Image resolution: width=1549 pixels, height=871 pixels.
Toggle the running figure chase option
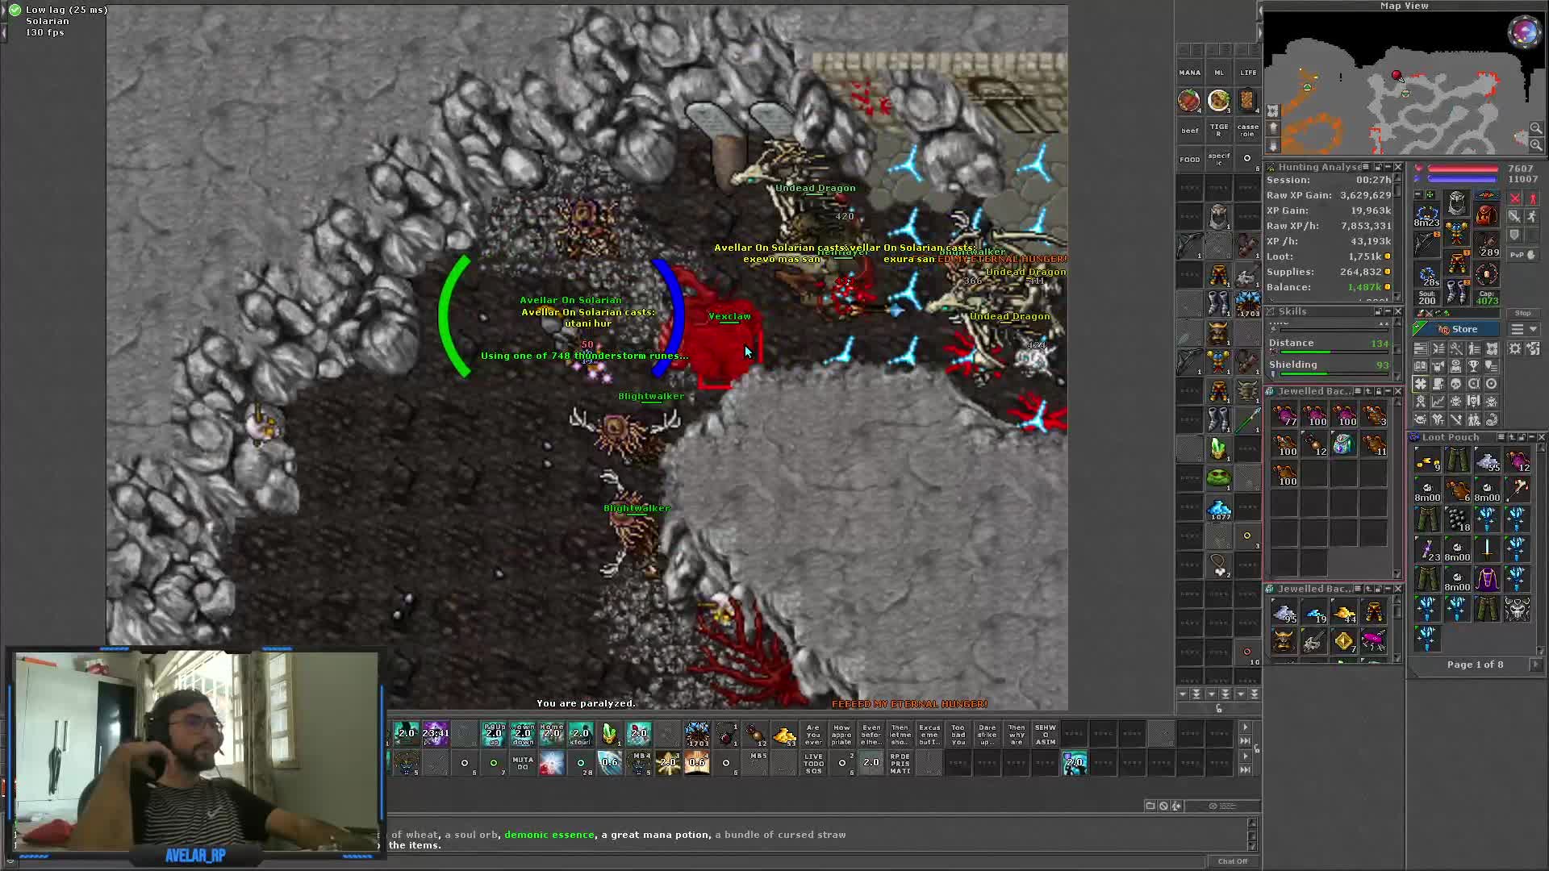coord(1532,216)
